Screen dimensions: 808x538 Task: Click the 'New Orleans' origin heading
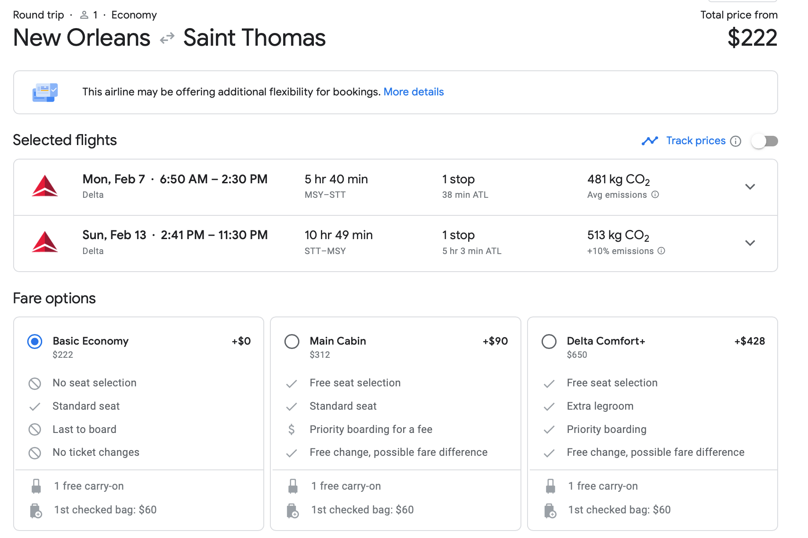click(82, 38)
